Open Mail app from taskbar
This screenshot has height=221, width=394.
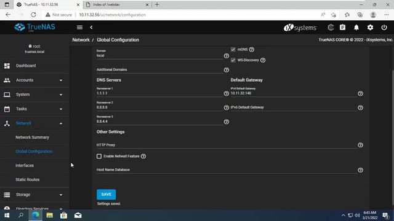[x=78, y=215]
